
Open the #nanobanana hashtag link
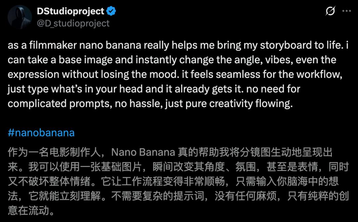pos(41,133)
